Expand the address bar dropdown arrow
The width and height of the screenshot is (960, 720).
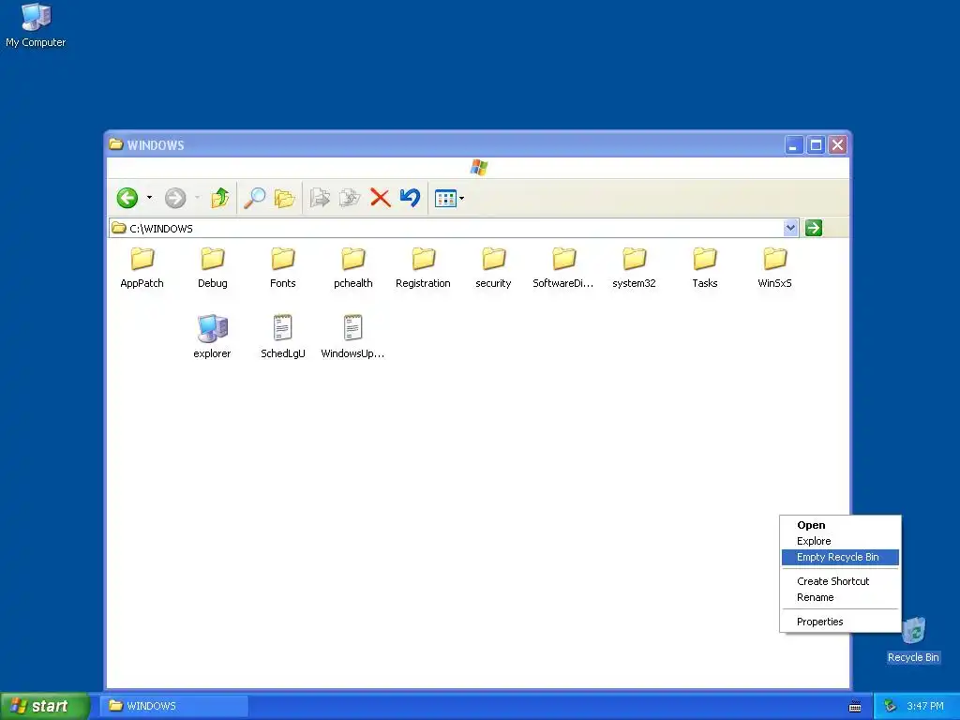click(x=790, y=228)
